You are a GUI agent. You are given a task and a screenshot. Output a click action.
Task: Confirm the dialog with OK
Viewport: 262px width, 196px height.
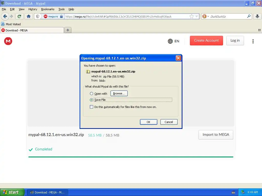(x=149, y=122)
